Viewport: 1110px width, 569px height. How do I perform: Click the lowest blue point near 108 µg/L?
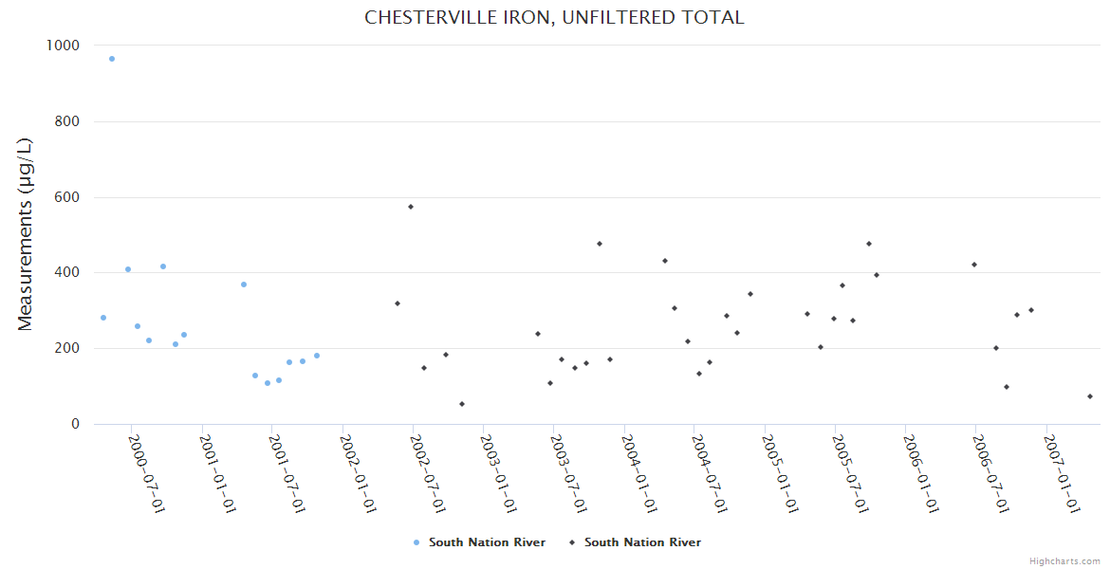click(x=268, y=383)
